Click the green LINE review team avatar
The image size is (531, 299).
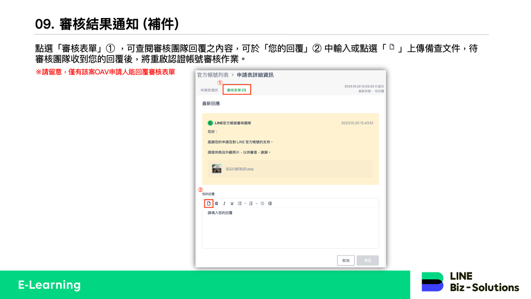[x=210, y=123]
